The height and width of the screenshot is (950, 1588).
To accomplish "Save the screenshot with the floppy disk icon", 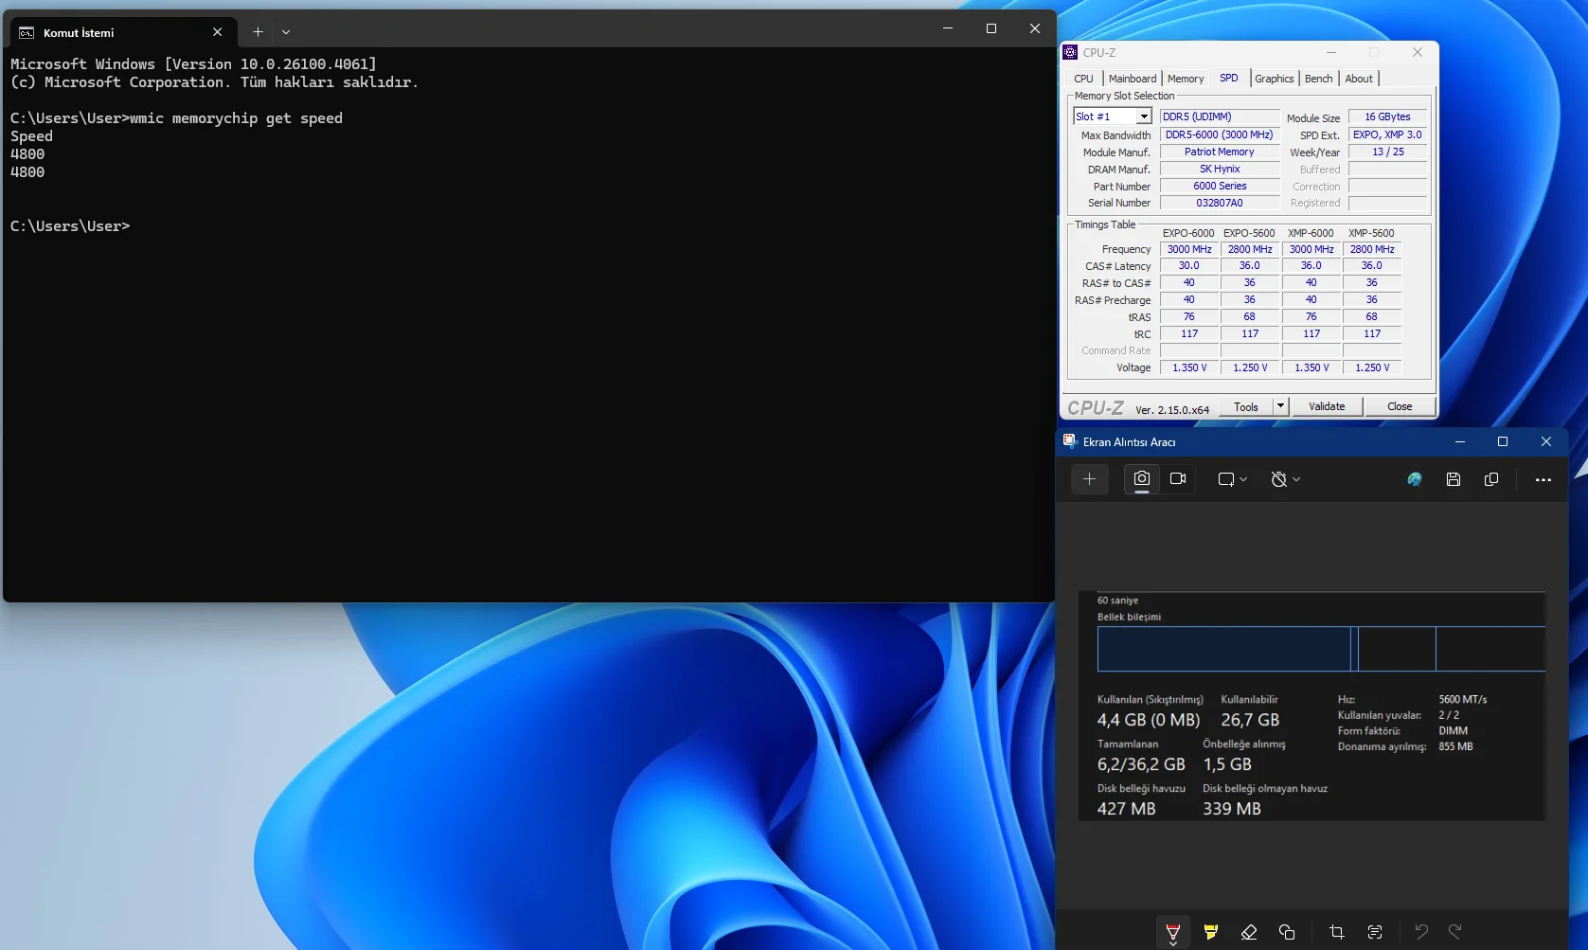I will click(1454, 479).
